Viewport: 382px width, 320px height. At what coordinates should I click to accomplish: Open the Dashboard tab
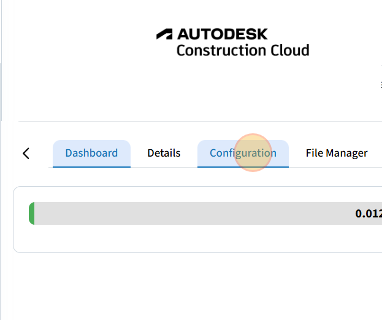[x=91, y=153]
